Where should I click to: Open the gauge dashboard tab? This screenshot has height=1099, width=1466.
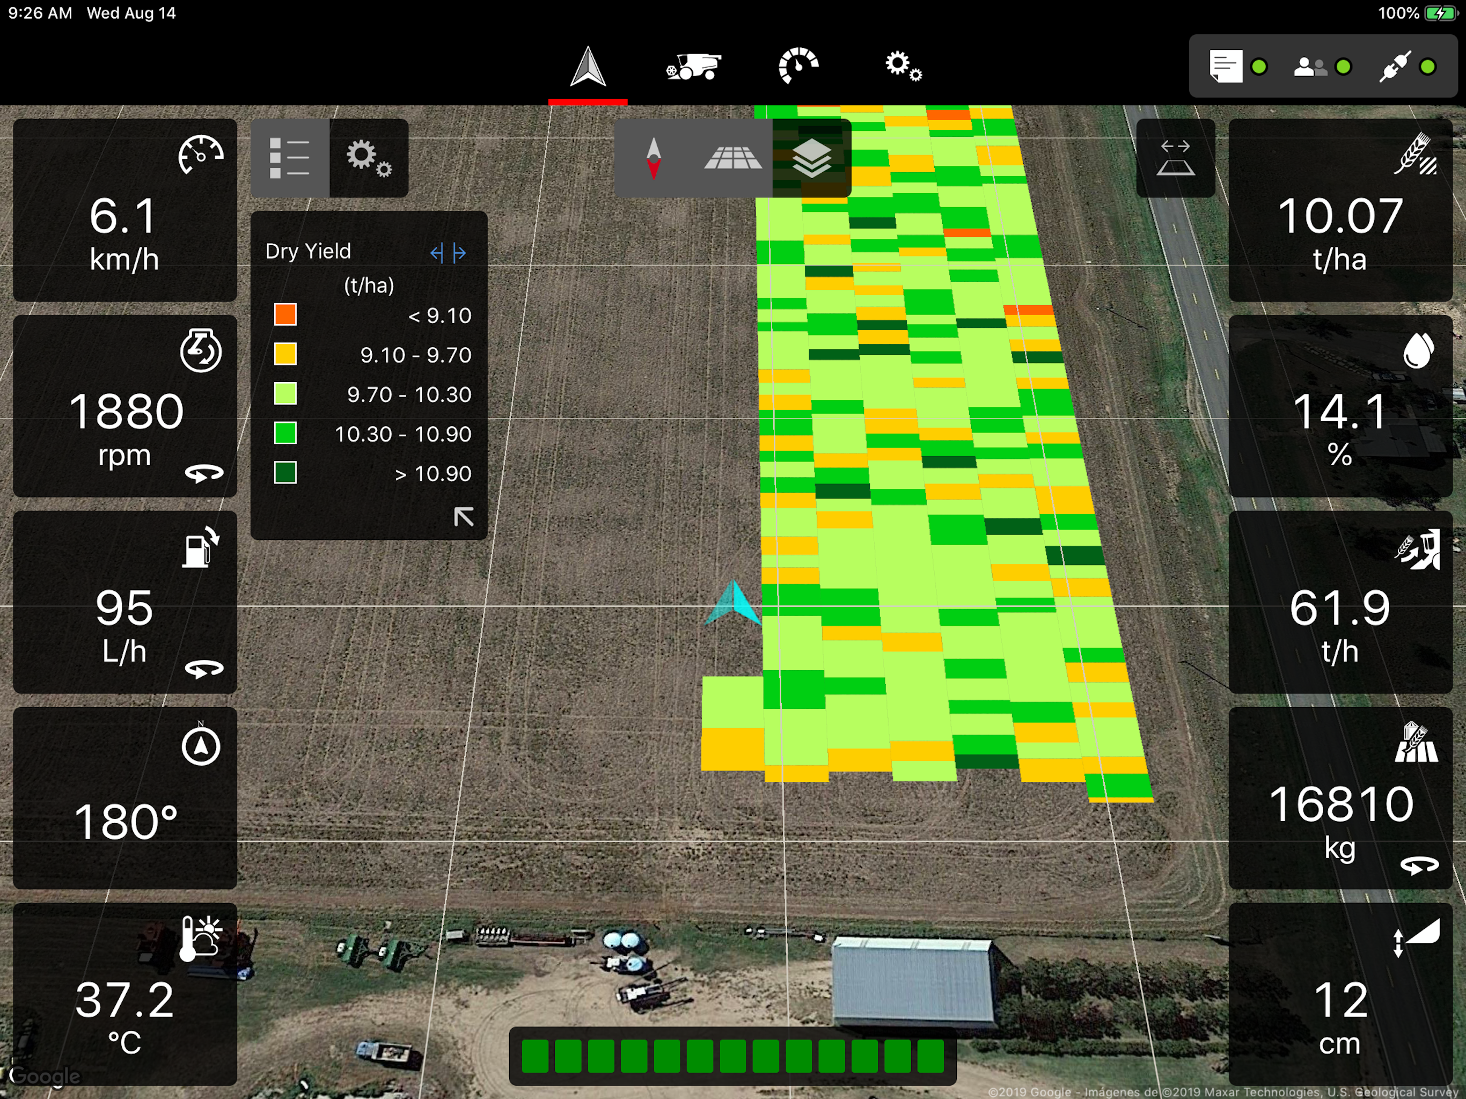(798, 65)
